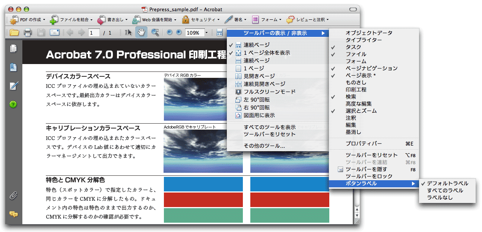This screenshot has width=482, height=232.
Task: Open the フォーム dropdown in the task toolbar
Action: click(x=266, y=19)
